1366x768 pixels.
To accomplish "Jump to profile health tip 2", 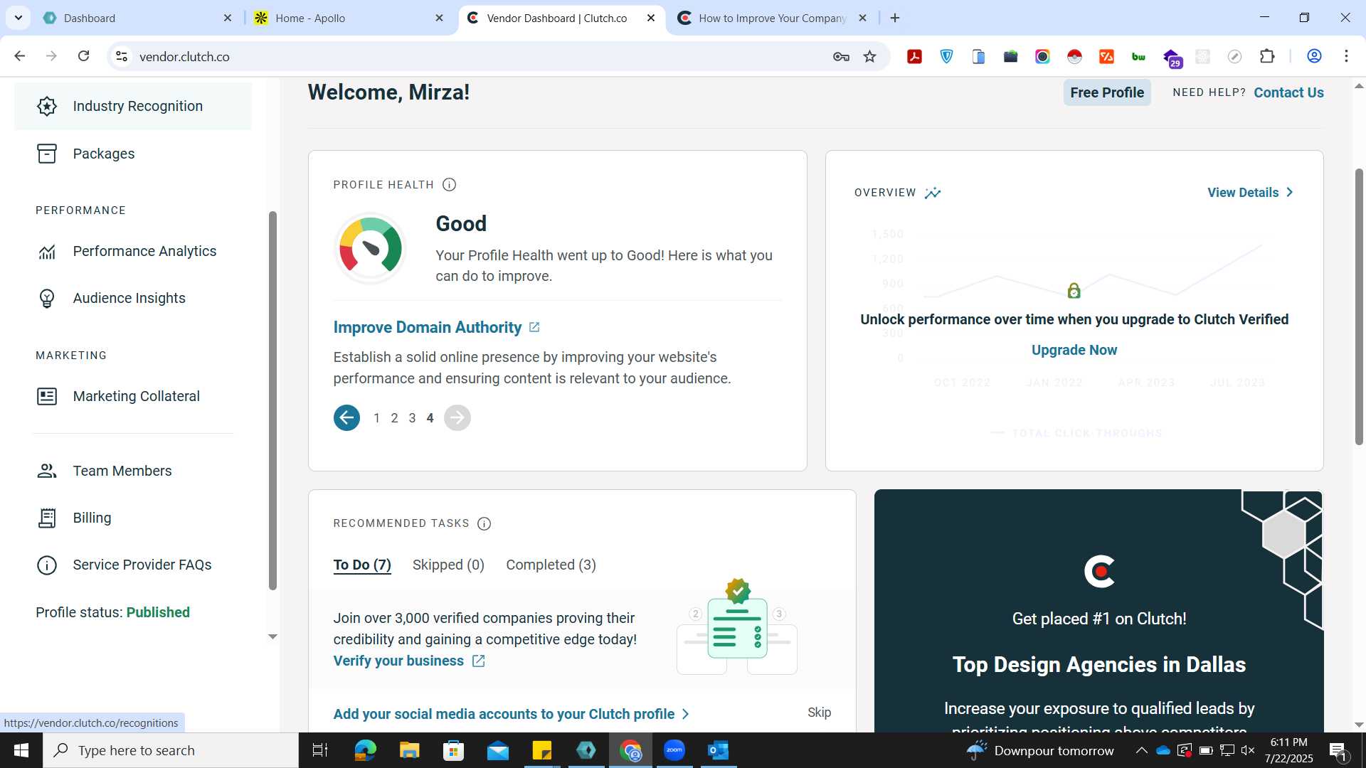I will [394, 418].
